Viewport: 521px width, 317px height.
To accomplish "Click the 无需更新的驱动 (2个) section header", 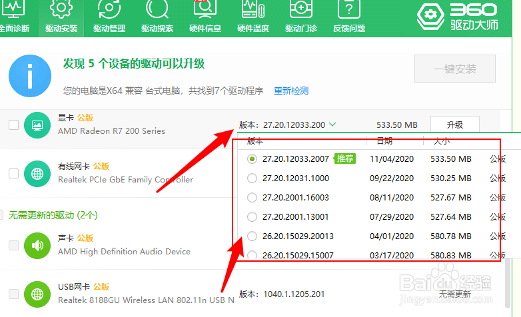I will (x=53, y=215).
